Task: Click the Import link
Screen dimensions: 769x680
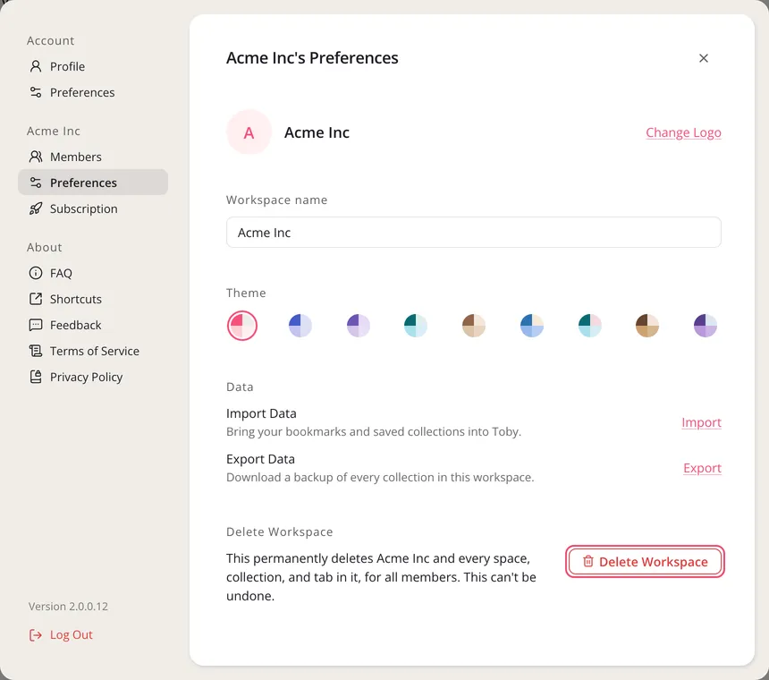Action: pyautogui.click(x=701, y=422)
